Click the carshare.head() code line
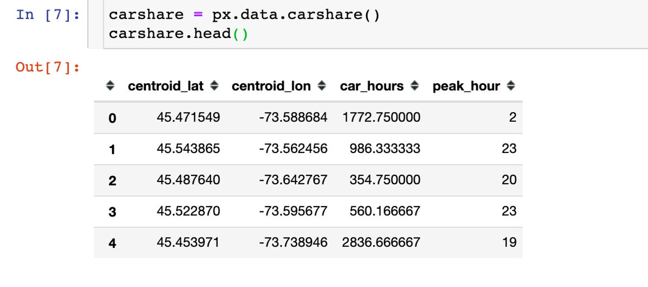Screen dimensions: 648x287 179,34
